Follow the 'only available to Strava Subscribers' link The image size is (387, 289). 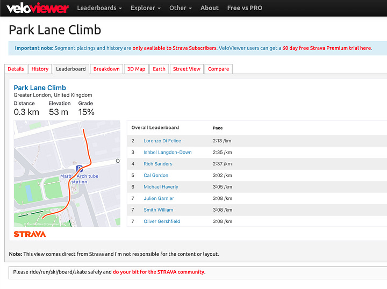click(174, 48)
